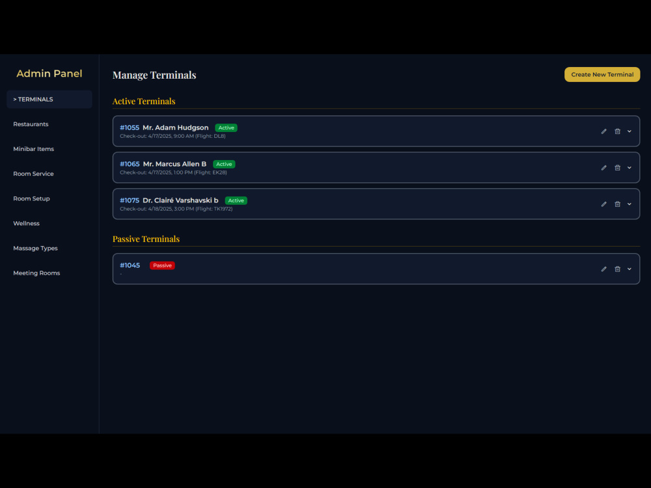Viewport: 651px width, 488px height.
Task: Expand passive terminal #1045 chevron
Action: [x=630, y=269]
